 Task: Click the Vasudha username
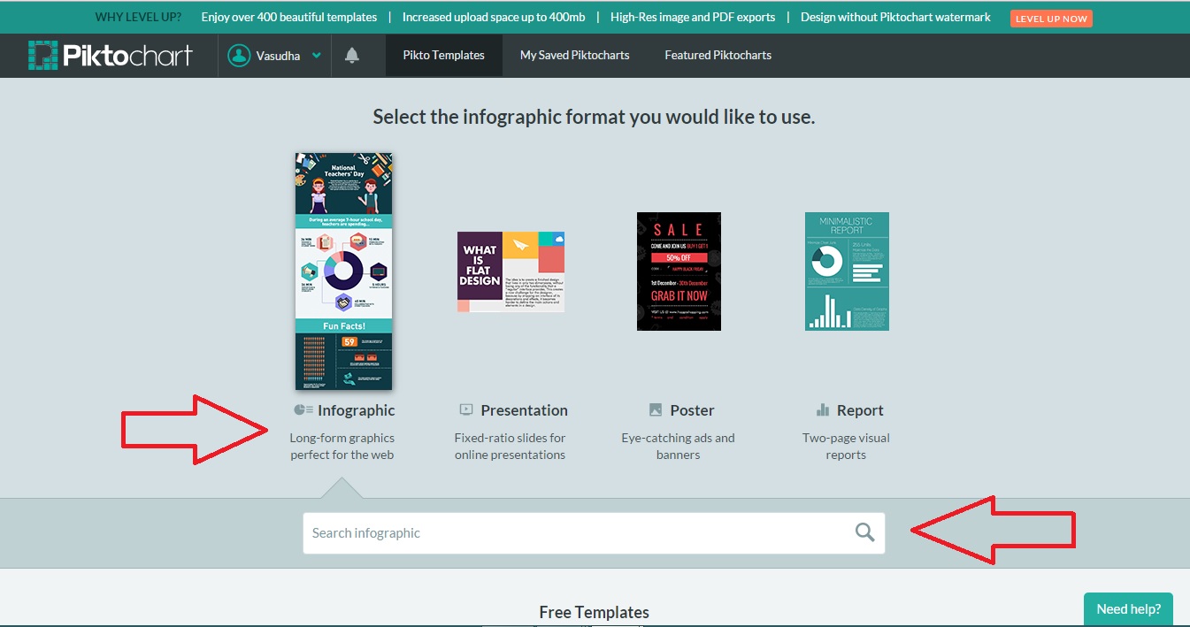pyautogui.click(x=278, y=56)
